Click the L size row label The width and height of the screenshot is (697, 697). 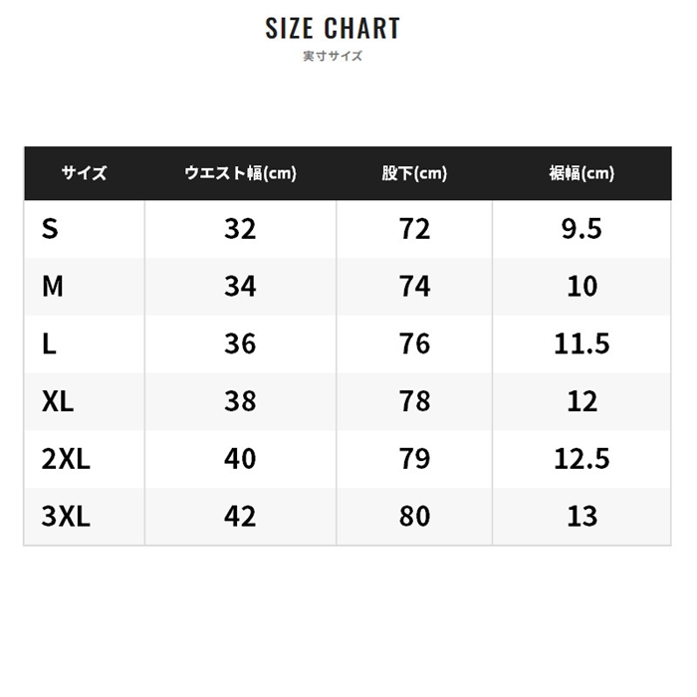tap(49, 344)
